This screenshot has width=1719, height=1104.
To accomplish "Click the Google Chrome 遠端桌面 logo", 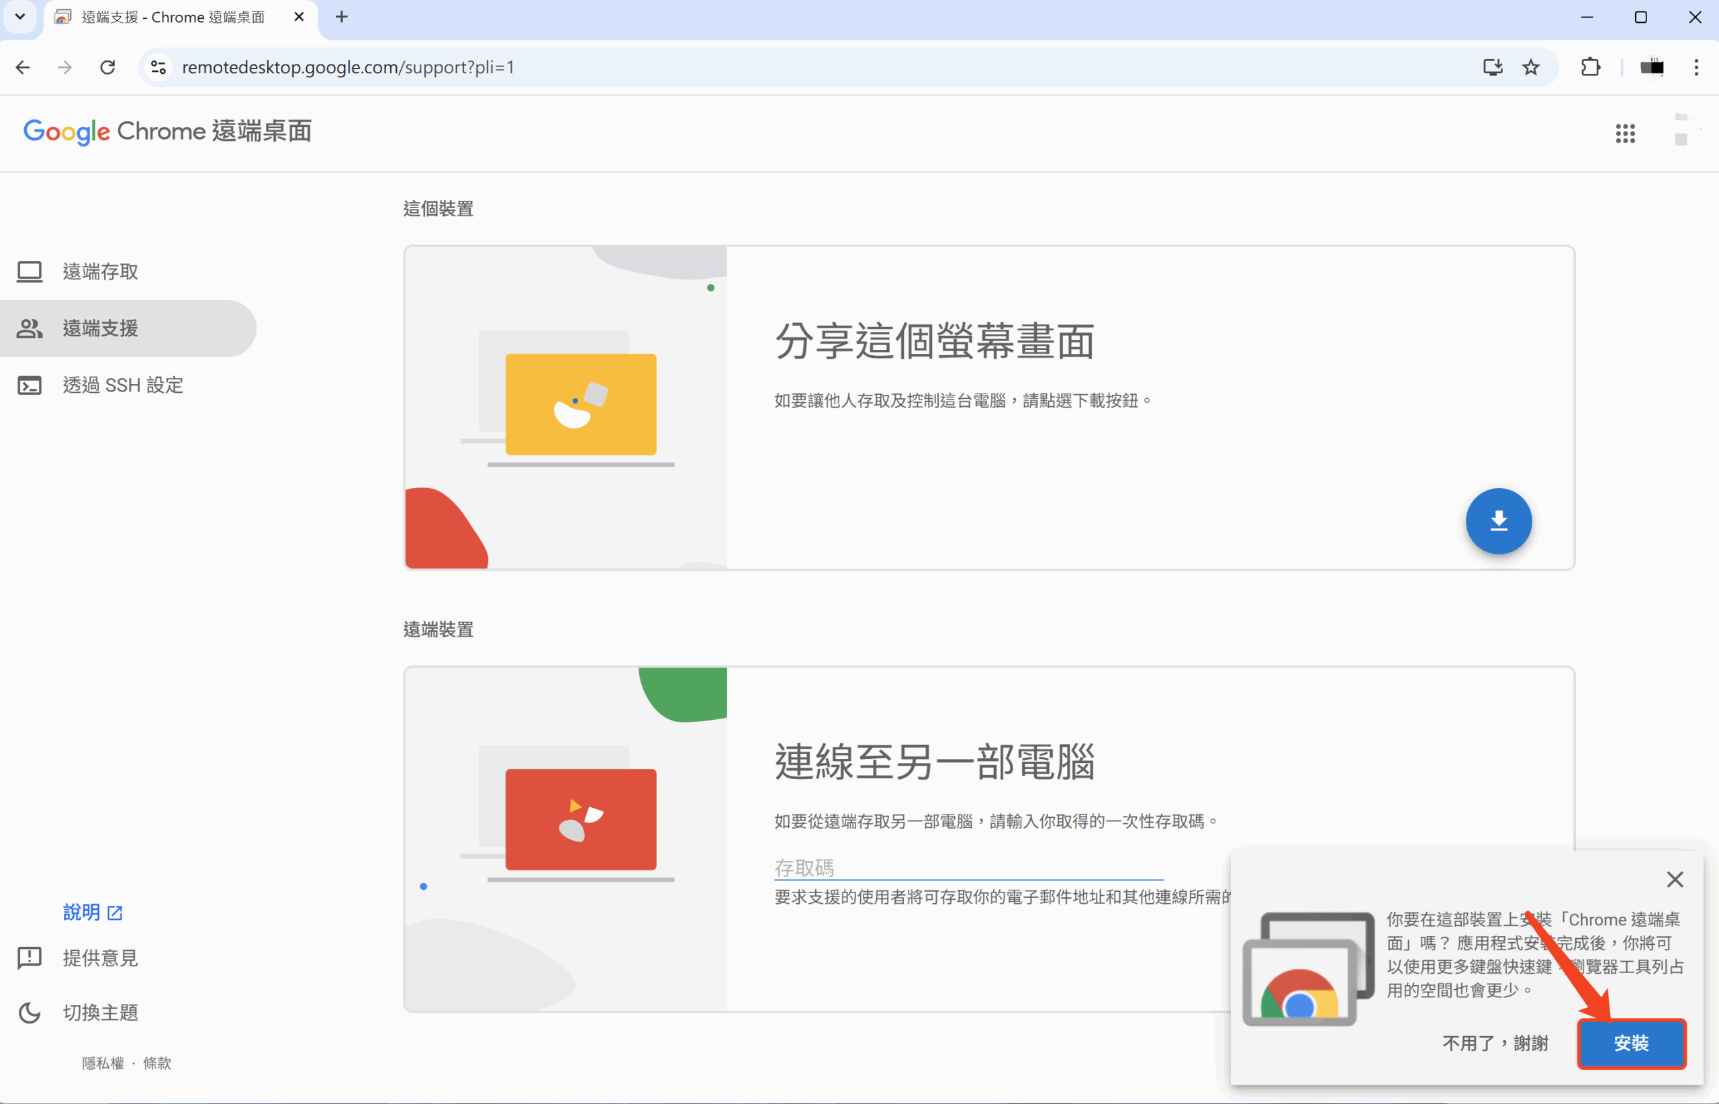I will [167, 131].
